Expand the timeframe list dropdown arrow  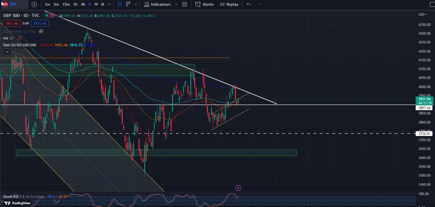click(x=109, y=4)
